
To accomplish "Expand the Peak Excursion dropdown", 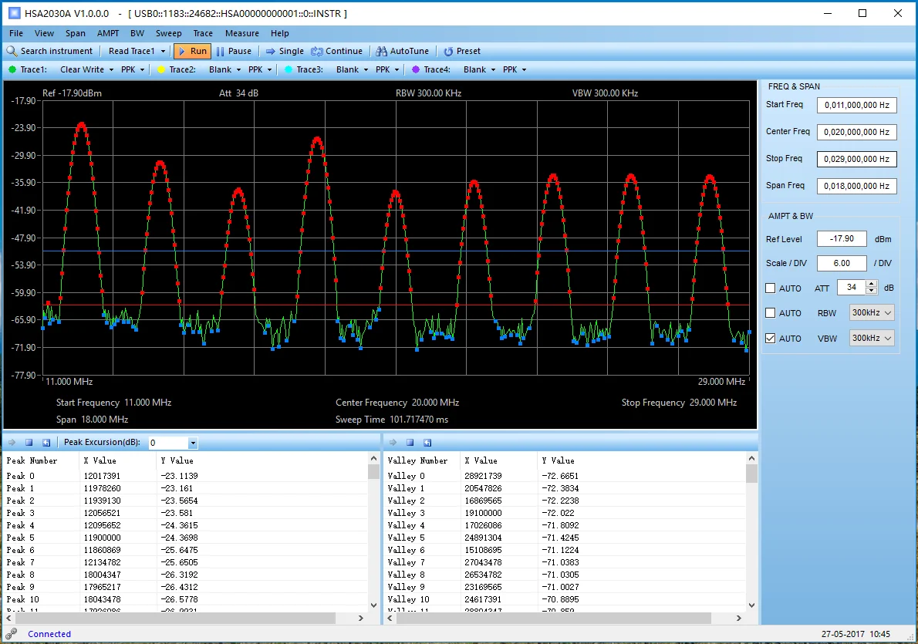I will coord(193,443).
